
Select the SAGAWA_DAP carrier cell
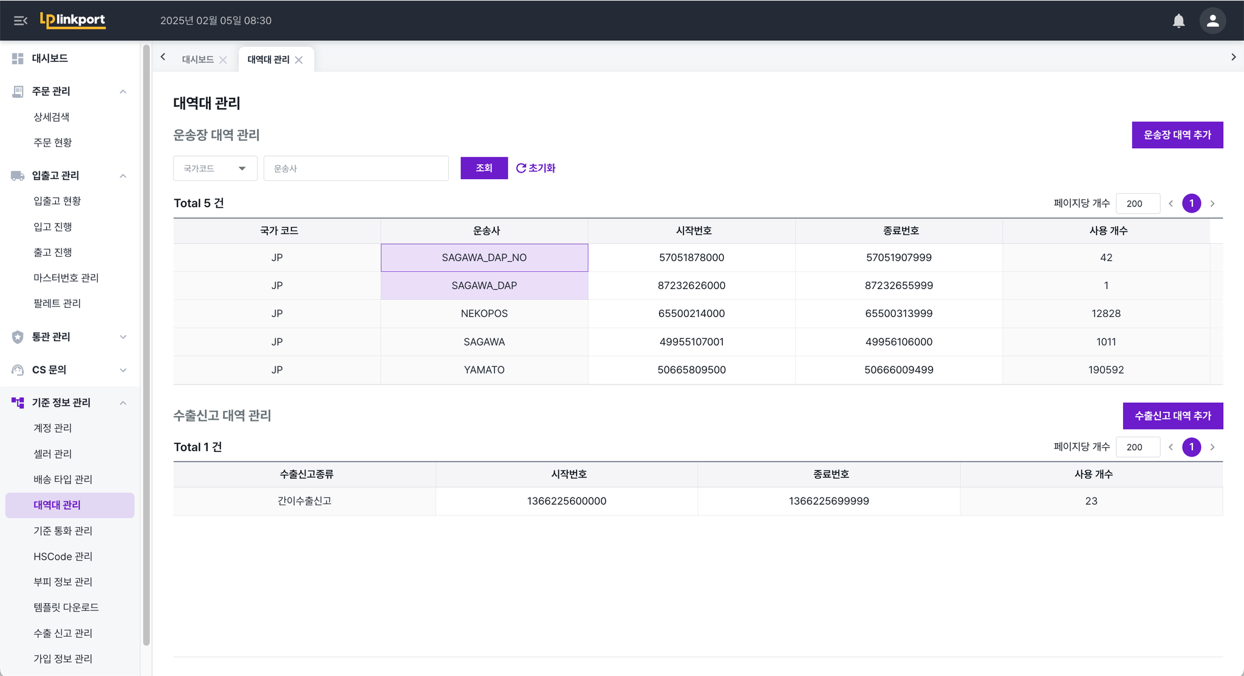484,285
